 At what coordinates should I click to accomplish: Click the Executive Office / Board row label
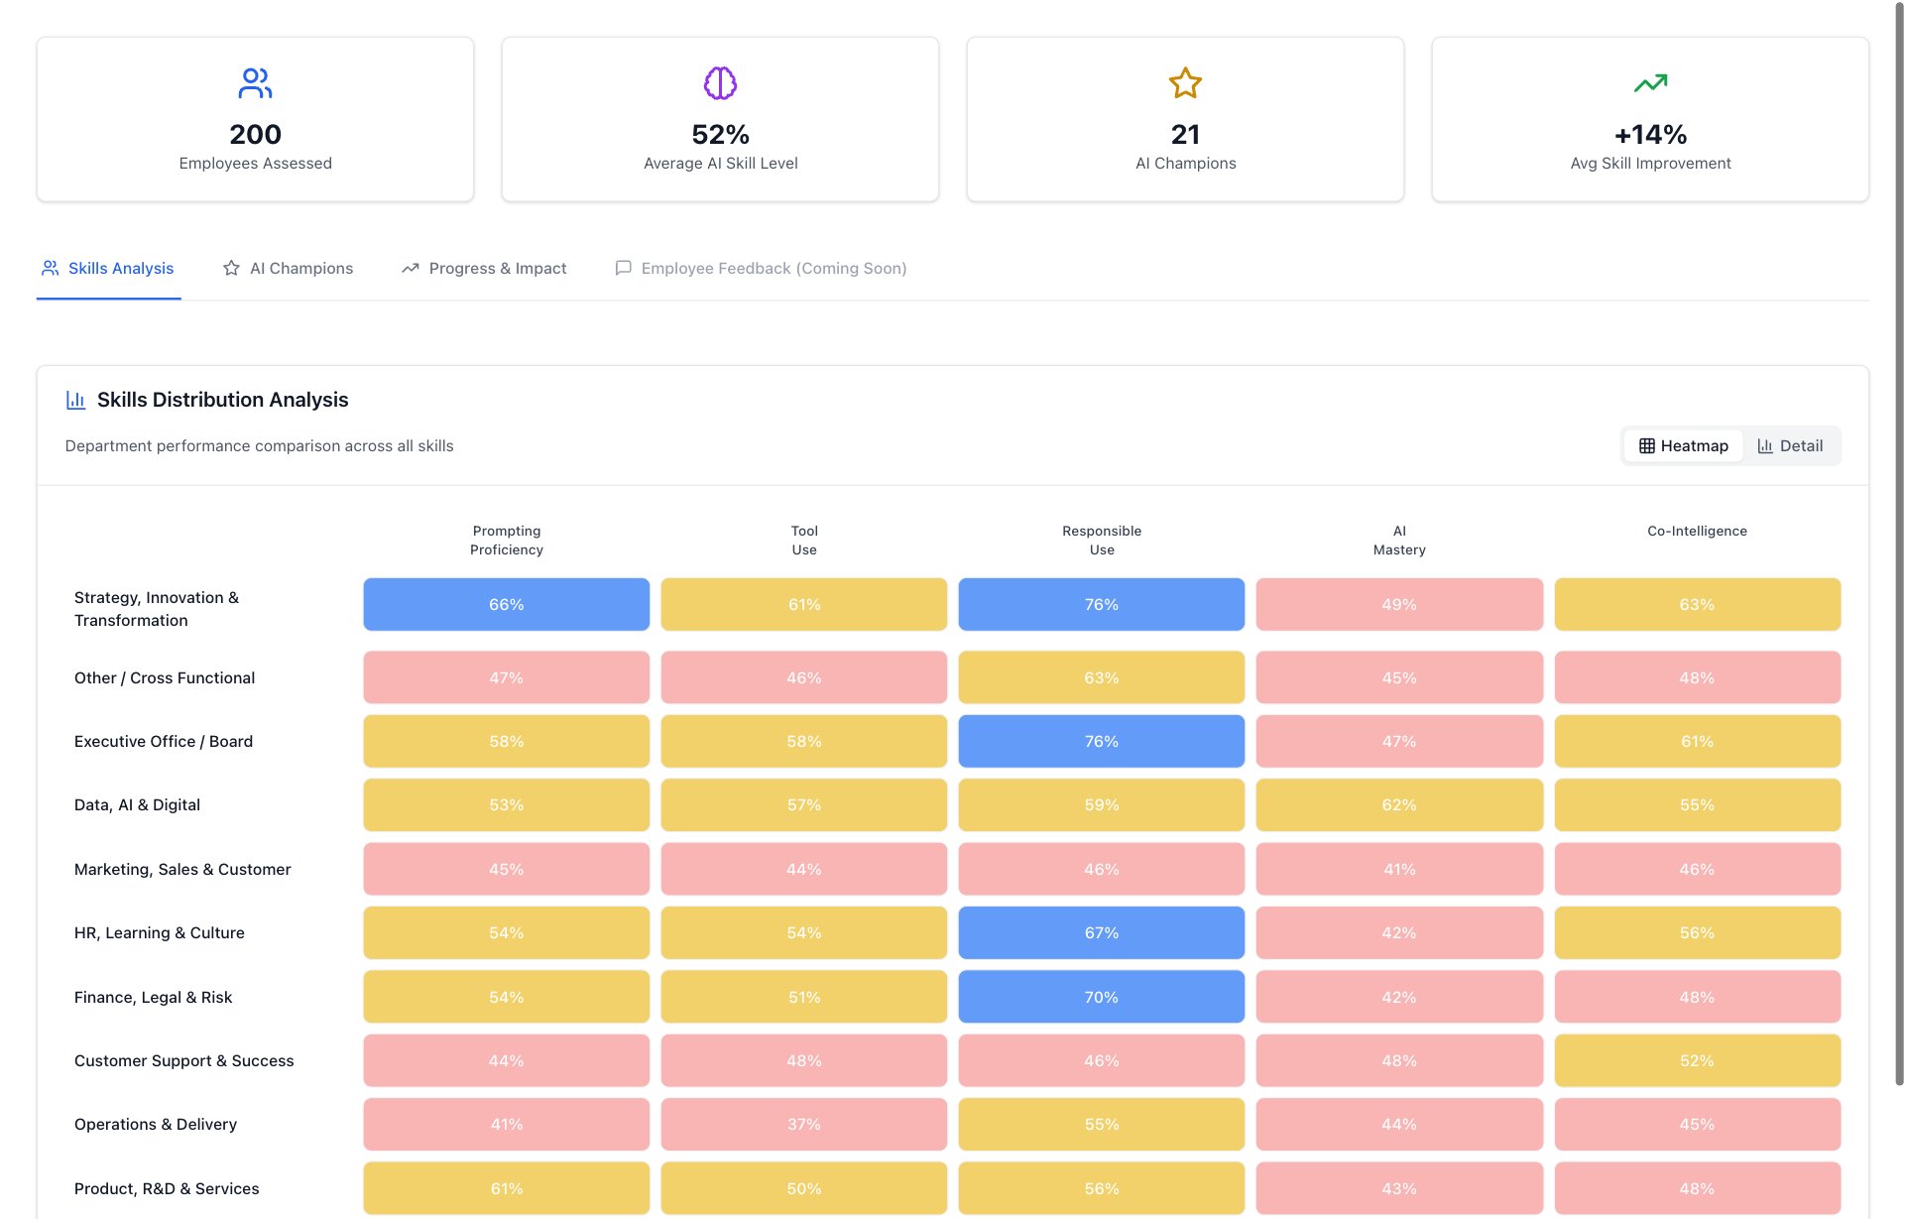[164, 742]
